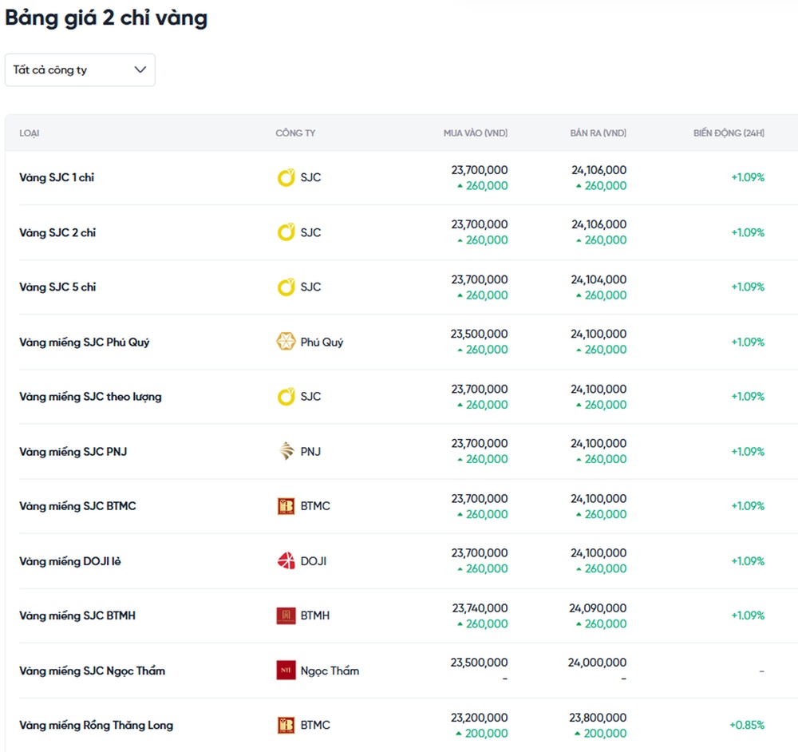
Task: Click the Phú Quý company logo
Action: [x=286, y=342]
